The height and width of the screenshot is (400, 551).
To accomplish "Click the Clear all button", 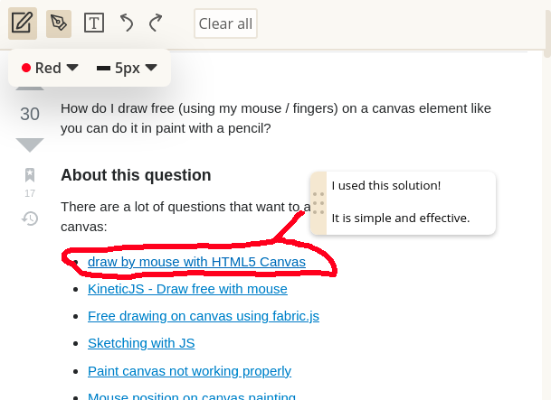I will (x=225, y=23).
